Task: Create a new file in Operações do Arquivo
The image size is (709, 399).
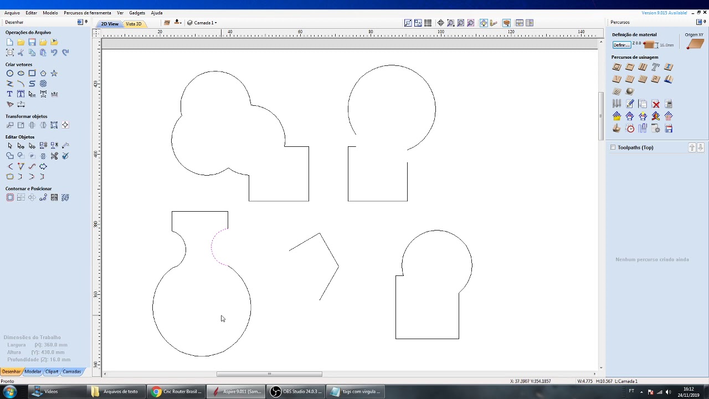Action: [9, 42]
